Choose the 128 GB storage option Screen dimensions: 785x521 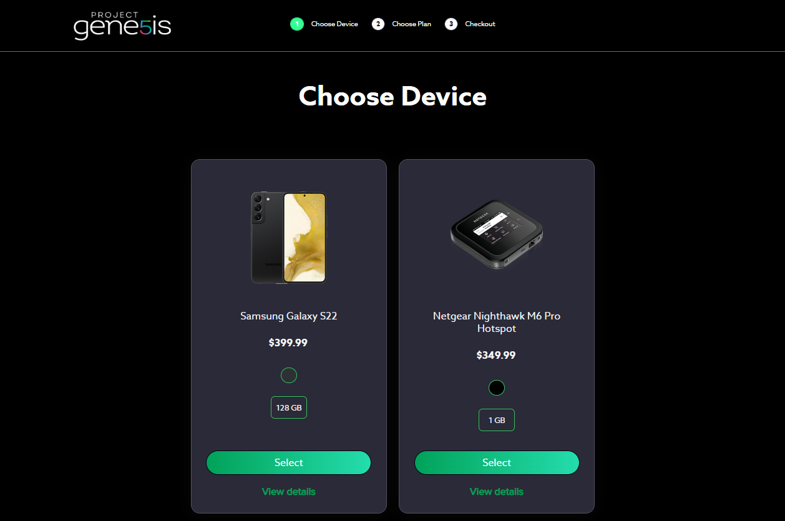pyautogui.click(x=289, y=407)
